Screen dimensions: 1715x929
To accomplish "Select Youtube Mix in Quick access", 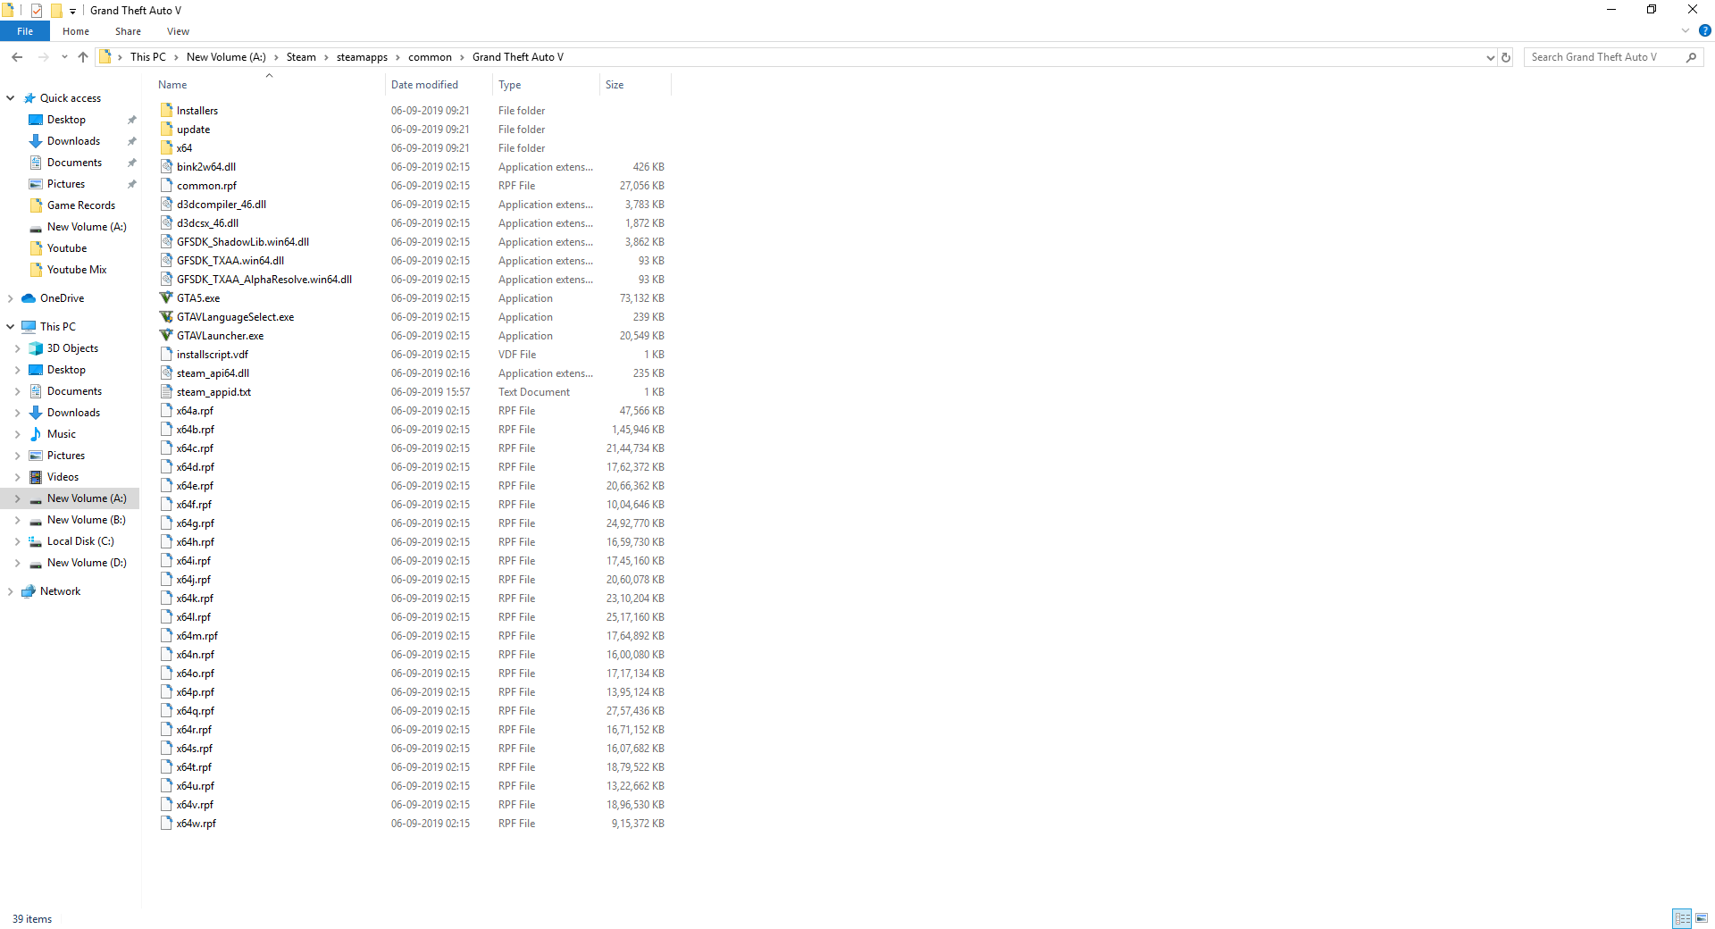I will 76,270.
